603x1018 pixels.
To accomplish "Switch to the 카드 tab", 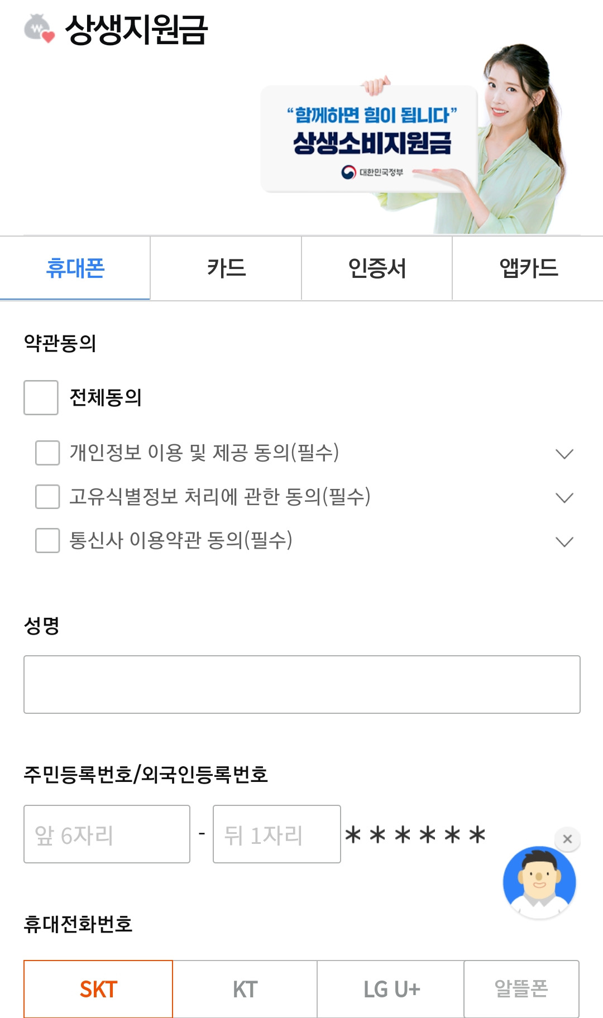I will pos(226,268).
